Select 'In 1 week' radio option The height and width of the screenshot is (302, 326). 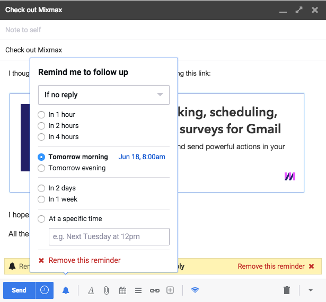coord(41,199)
